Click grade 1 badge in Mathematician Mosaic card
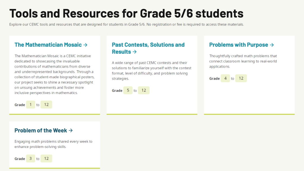 31,105
